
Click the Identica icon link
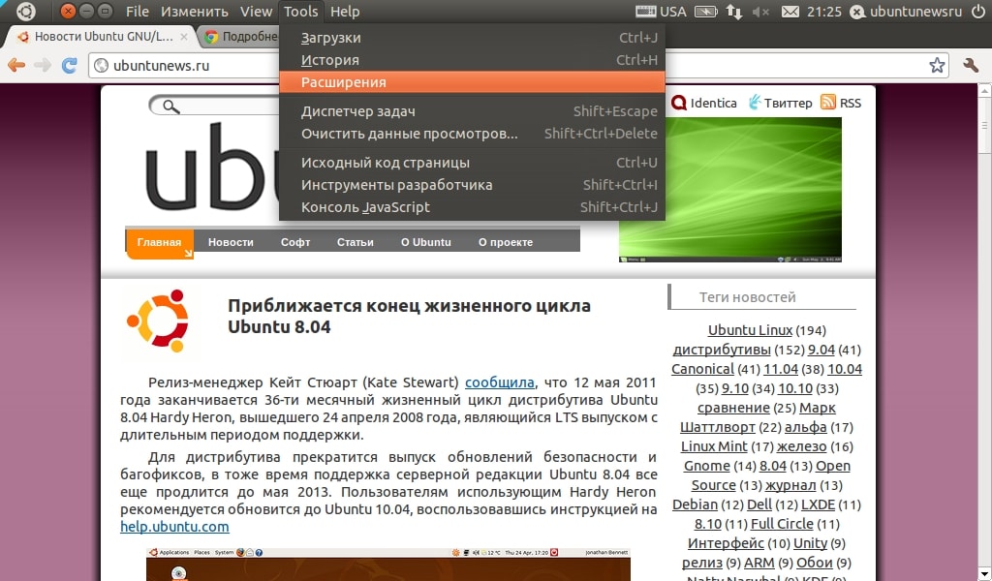click(x=679, y=103)
